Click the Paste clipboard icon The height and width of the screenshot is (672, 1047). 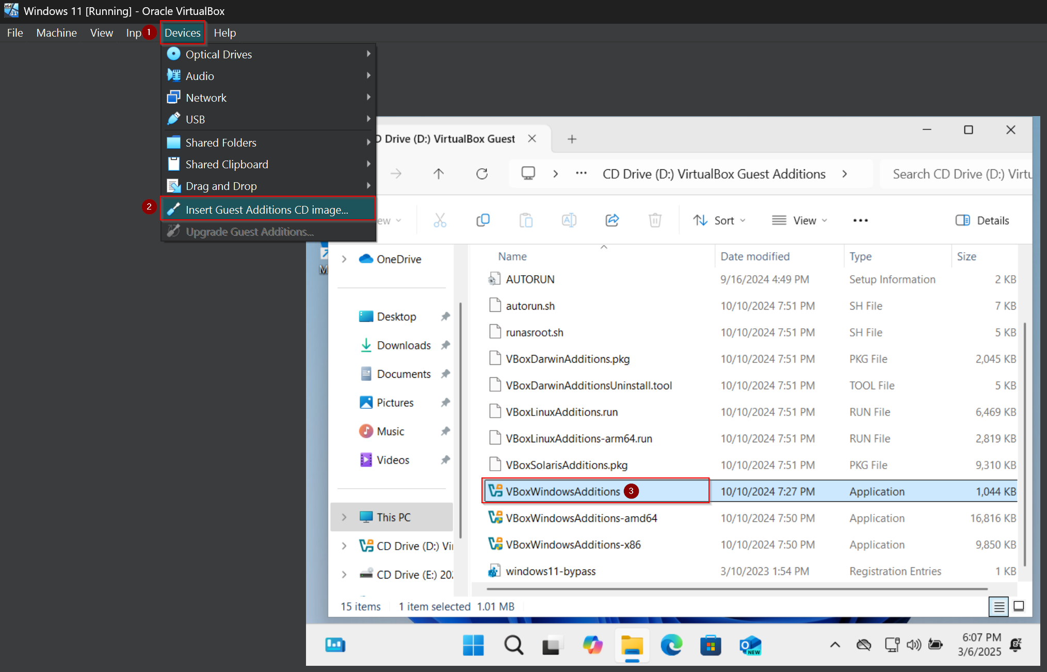tap(526, 220)
